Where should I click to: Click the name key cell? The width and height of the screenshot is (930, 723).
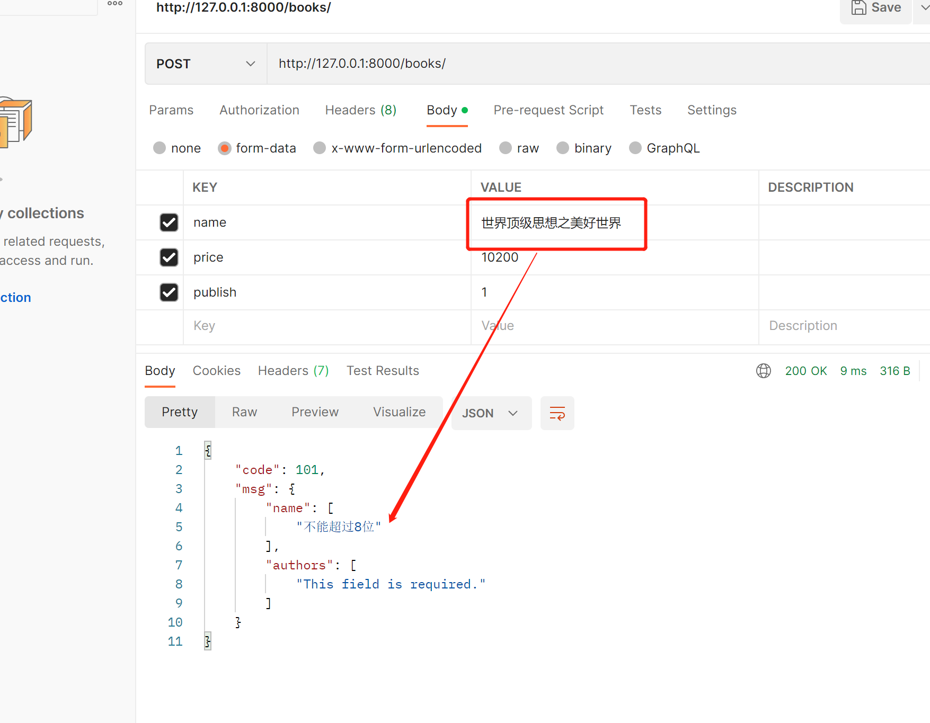click(x=327, y=222)
